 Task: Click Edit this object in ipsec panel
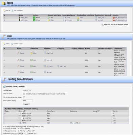pos(17,10)
